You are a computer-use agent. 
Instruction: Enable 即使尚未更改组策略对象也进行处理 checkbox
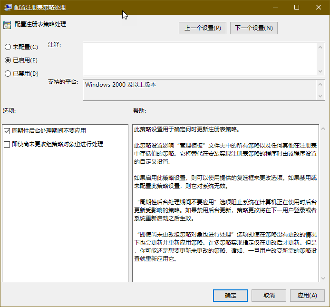click(x=7, y=144)
